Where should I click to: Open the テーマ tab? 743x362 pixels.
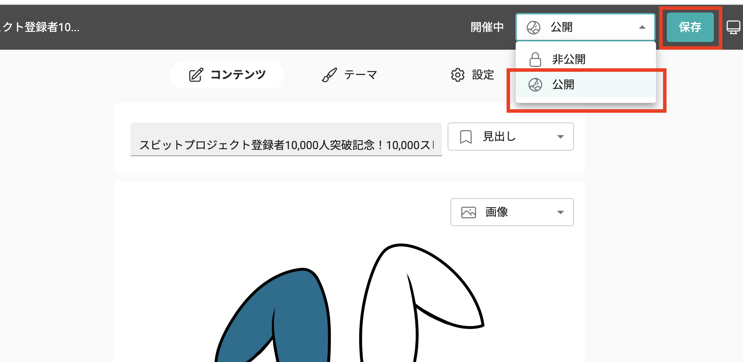[349, 75]
